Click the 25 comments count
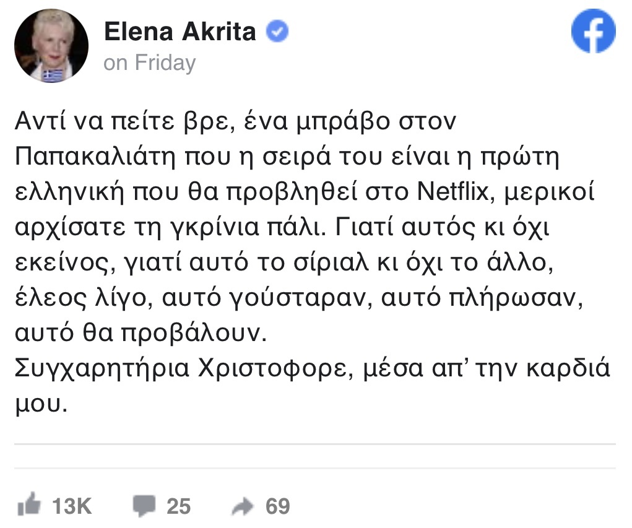The width and height of the screenshot is (632, 528). pyautogui.click(x=179, y=506)
